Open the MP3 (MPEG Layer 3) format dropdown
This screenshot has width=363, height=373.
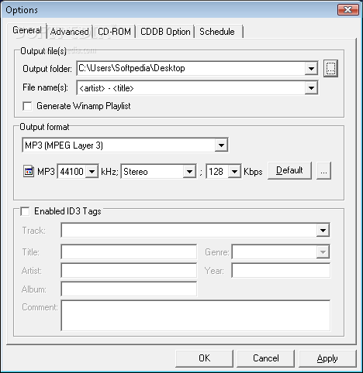[x=221, y=145]
